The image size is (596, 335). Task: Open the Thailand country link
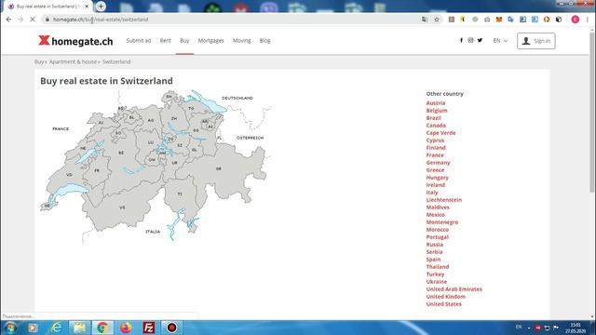click(x=438, y=267)
